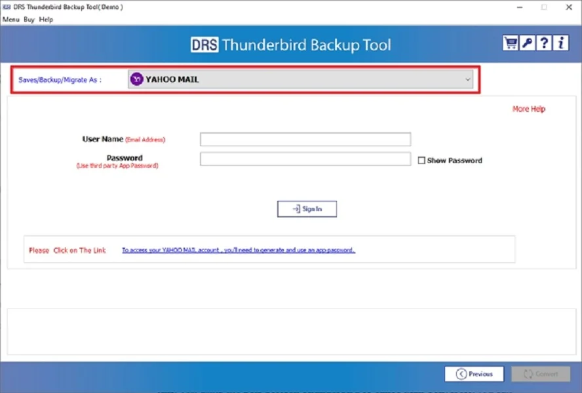Click the arrow icon on the Sign In button
The height and width of the screenshot is (393, 582).
(296, 208)
